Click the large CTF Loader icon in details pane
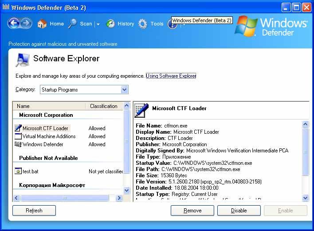The height and width of the screenshot is (231, 314). pos(141,110)
